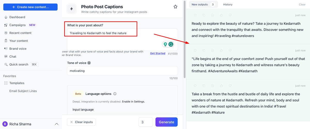Expand Richa Sharma account menu chevron
The height and width of the screenshot is (129, 310).
point(57,124)
